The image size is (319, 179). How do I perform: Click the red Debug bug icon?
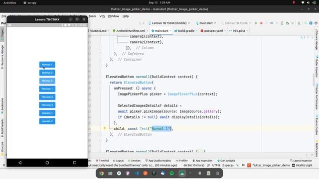coord(261,23)
